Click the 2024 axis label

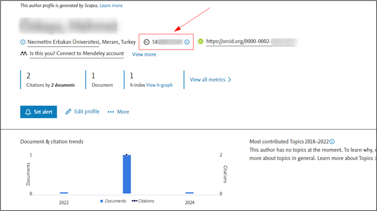coord(190,203)
